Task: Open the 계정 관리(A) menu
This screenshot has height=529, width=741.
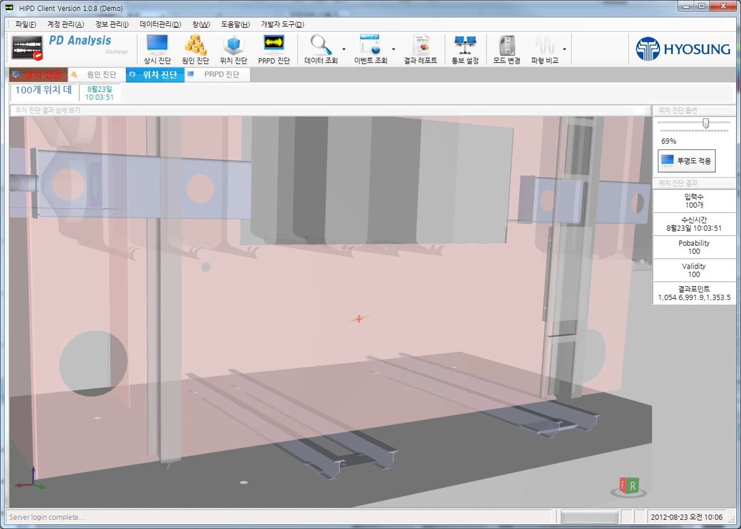Action: click(x=65, y=24)
